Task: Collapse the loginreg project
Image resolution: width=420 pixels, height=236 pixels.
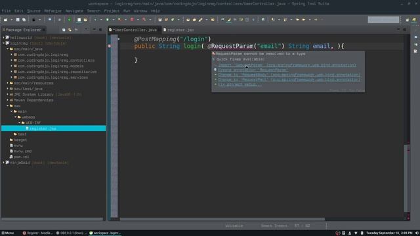Action: point(3,43)
